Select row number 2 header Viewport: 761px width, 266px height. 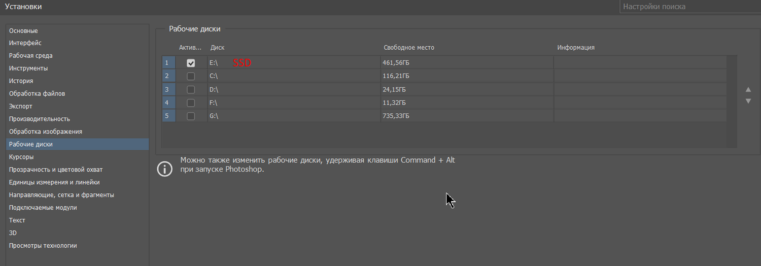tap(168, 76)
